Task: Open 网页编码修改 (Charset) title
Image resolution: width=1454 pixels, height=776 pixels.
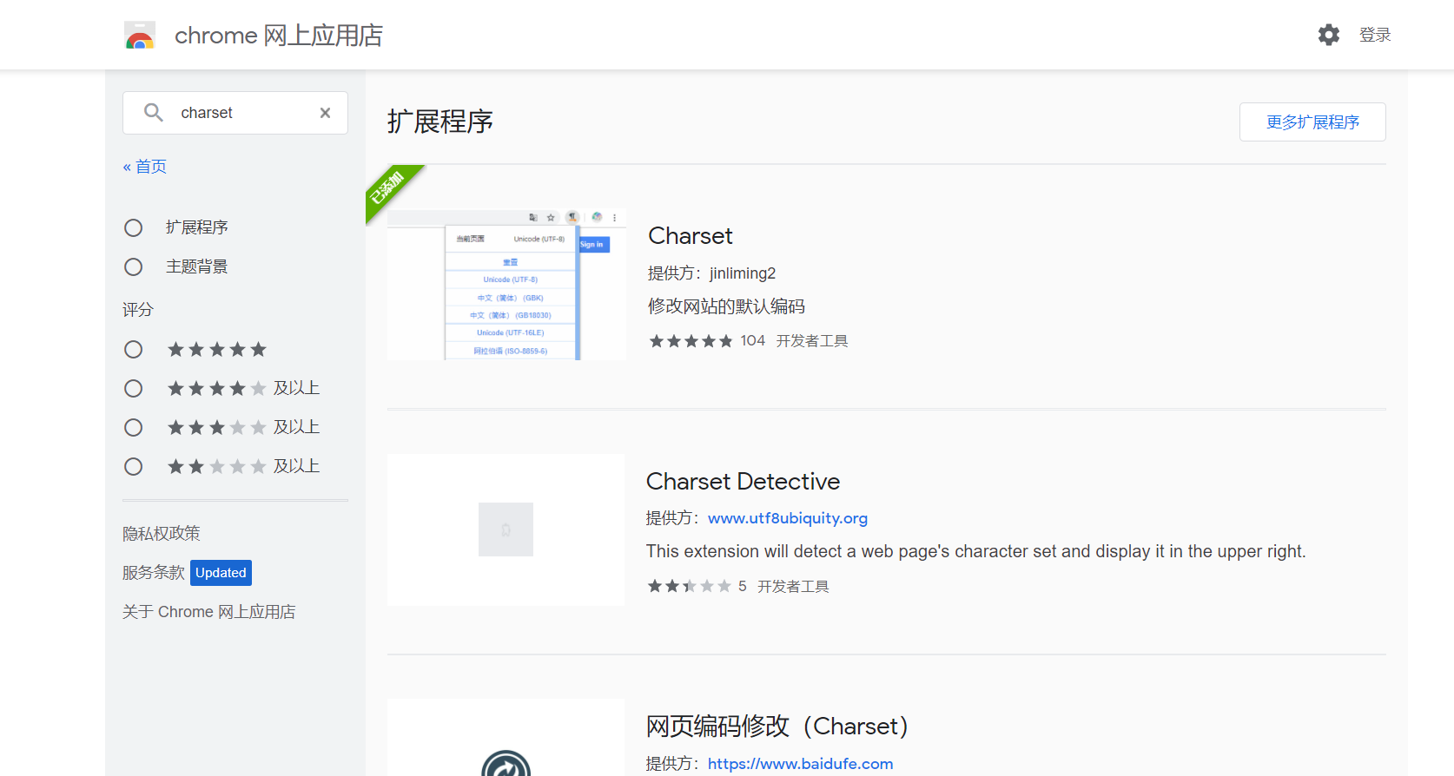Action: 777,726
